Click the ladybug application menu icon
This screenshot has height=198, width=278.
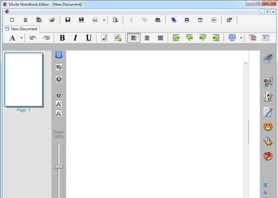[x=7, y=12]
